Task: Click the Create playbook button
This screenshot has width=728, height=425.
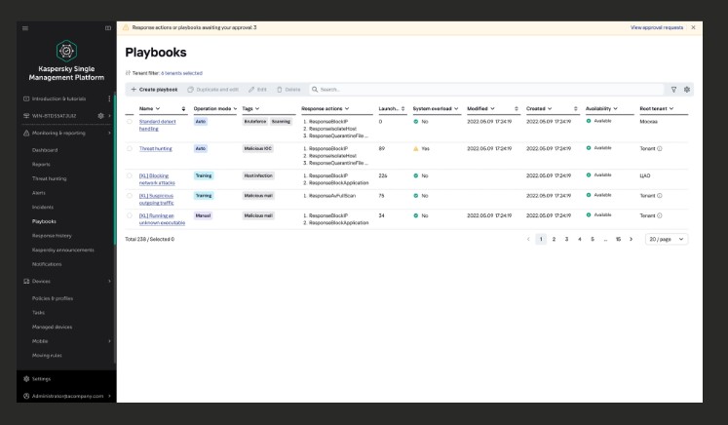Action: 154,89
